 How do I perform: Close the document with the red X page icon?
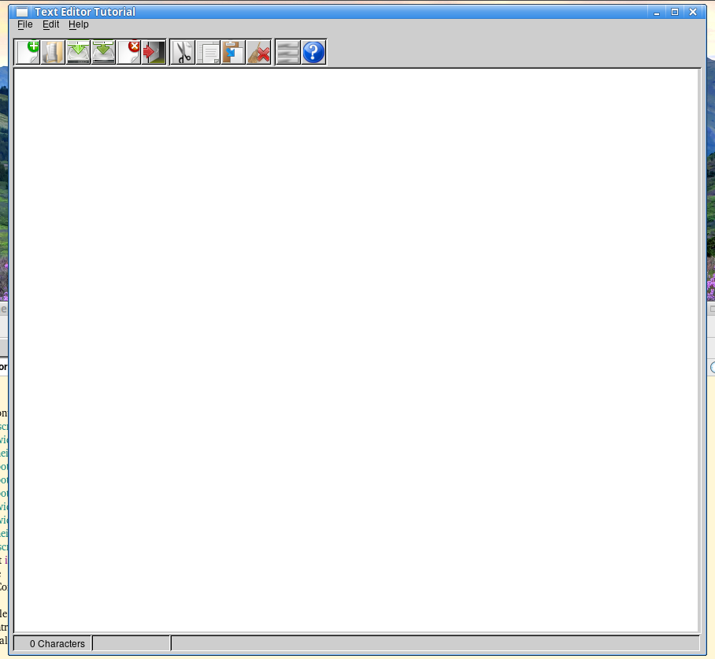[128, 53]
